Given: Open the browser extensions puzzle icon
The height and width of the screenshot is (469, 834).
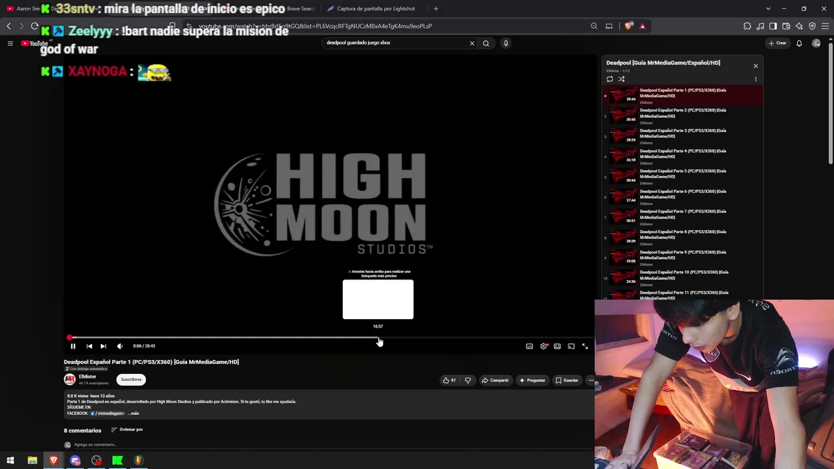Looking at the screenshot, I should pos(747,26).
